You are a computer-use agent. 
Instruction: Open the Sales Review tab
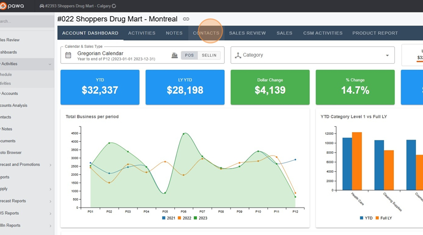click(x=247, y=33)
